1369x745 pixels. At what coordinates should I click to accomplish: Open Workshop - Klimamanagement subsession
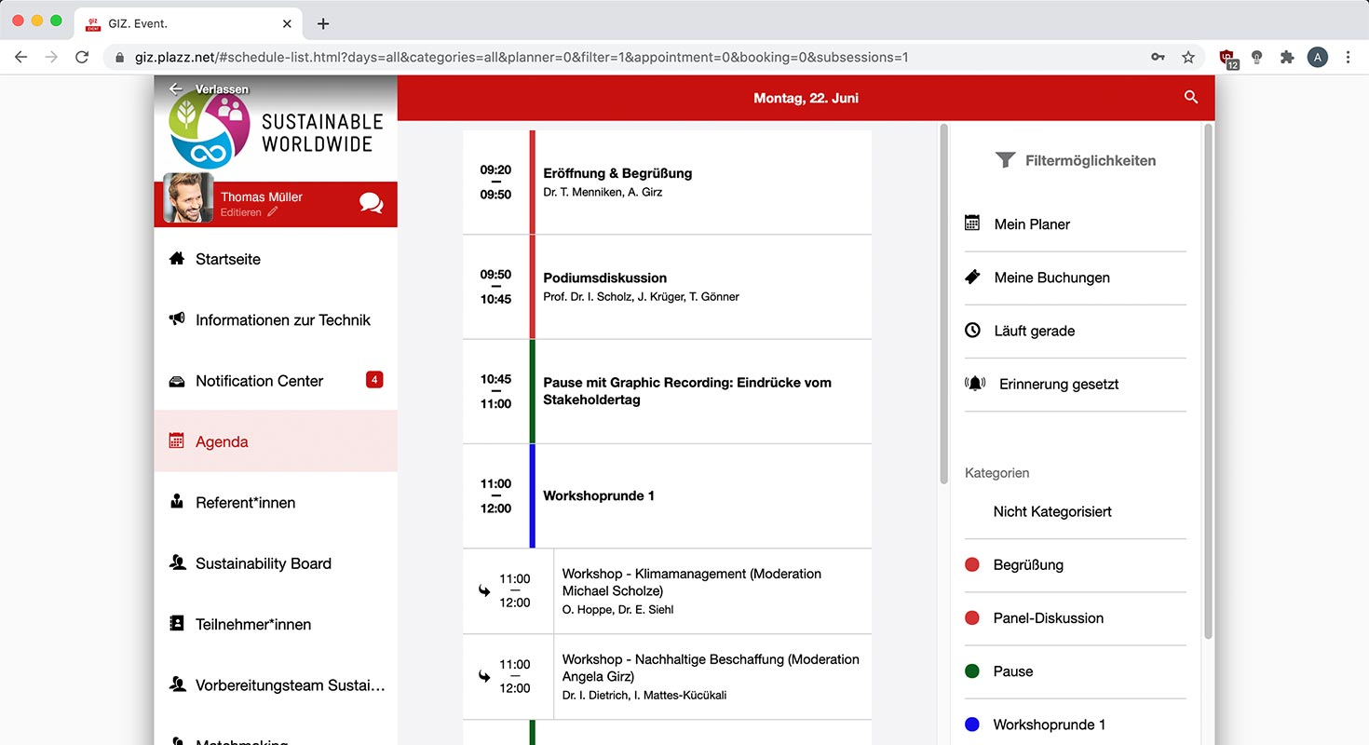click(x=667, y=591)
